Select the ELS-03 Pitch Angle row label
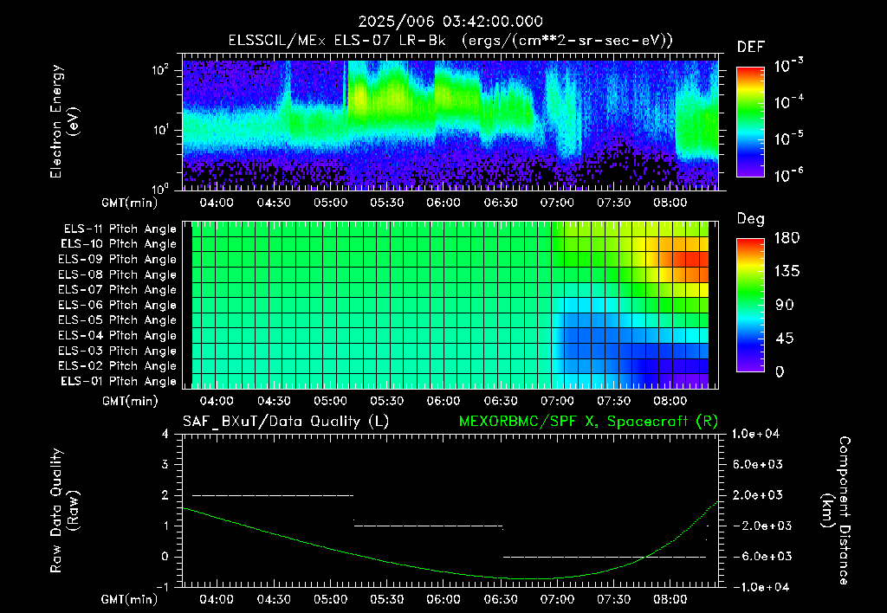 pos(118,352)
